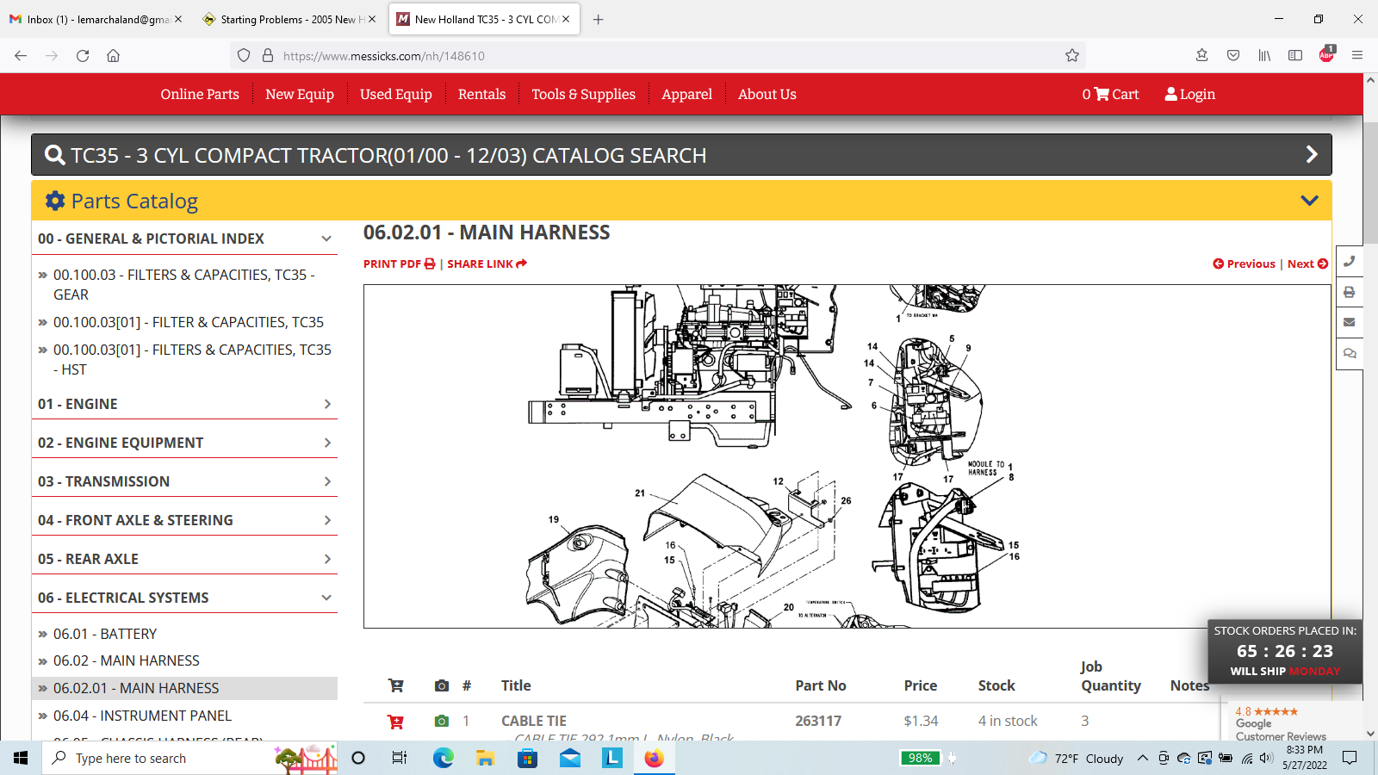Open the About Us menu item

click(x=767, y=94)
